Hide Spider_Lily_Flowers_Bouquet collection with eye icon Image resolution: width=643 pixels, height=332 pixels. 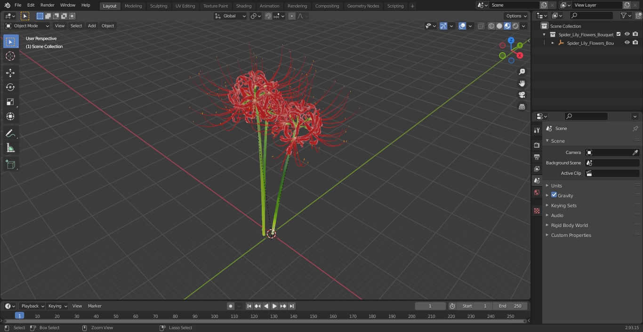pyautogui.click(x=627, y=34)
